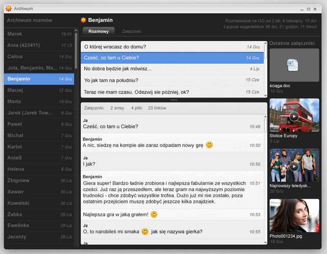Screen dimensions: 327x254
Task: Select contact Marta
Action: (39, 101)
